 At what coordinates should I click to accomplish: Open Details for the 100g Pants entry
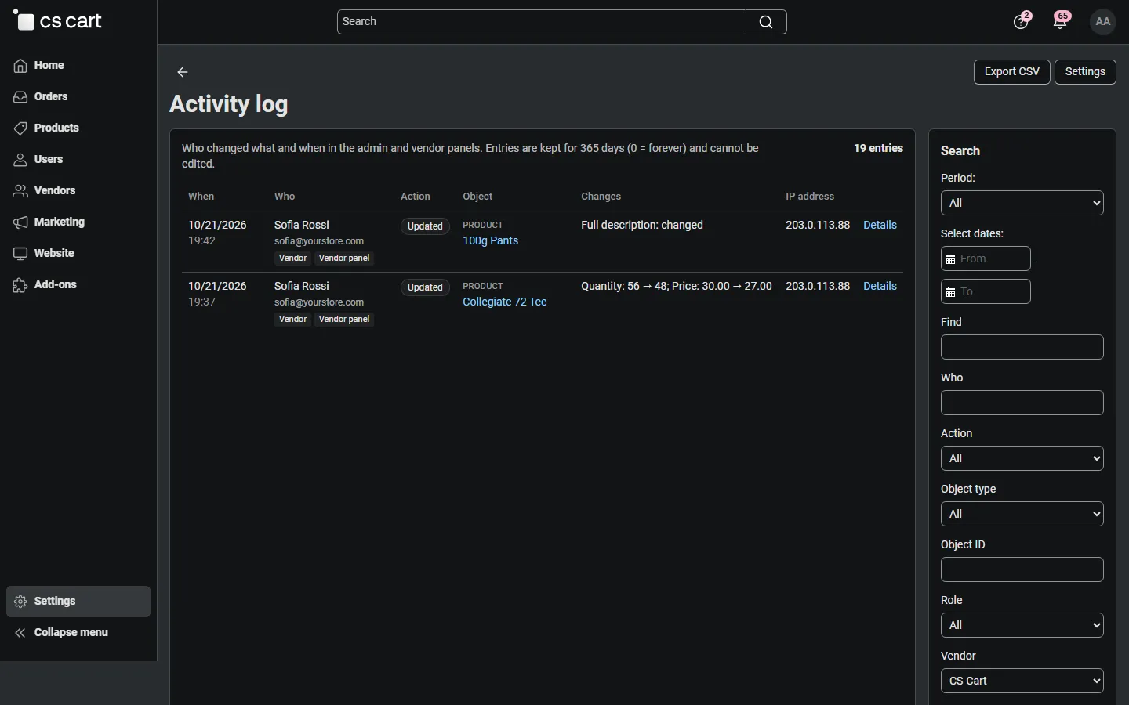[x=880, y=225]
